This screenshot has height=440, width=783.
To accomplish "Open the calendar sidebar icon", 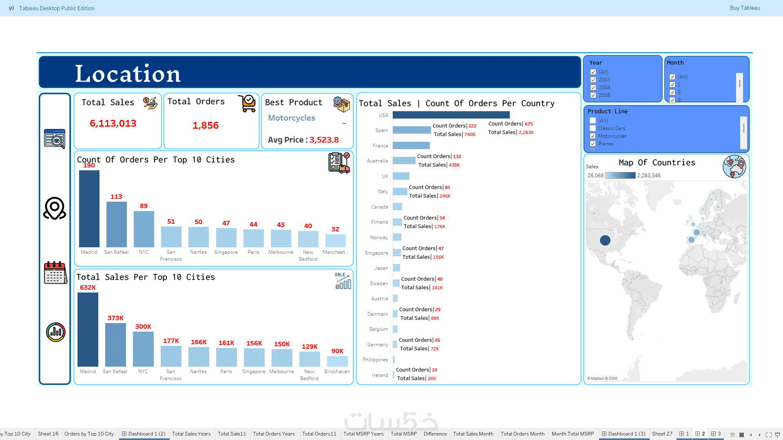I will (x=55, y=273).
